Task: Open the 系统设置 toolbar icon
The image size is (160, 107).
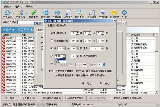Action: [x=92, y=14]
